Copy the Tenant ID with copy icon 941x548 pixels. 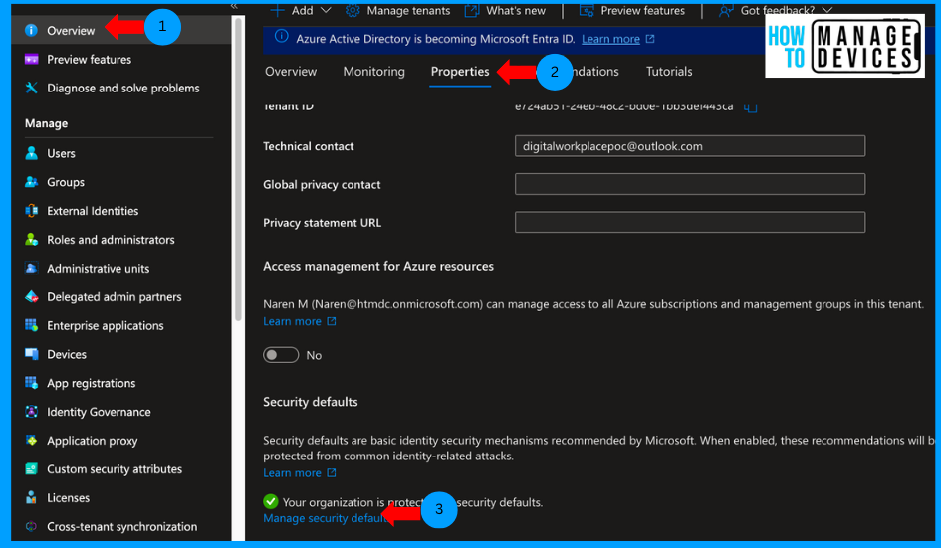click(x=750, y=108)
